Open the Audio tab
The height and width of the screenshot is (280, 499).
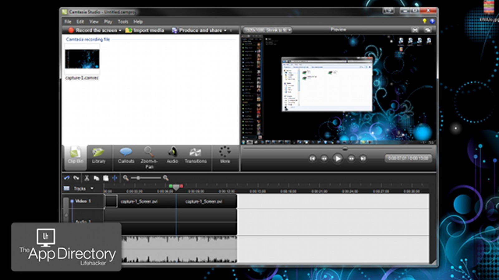pos(172,155)
